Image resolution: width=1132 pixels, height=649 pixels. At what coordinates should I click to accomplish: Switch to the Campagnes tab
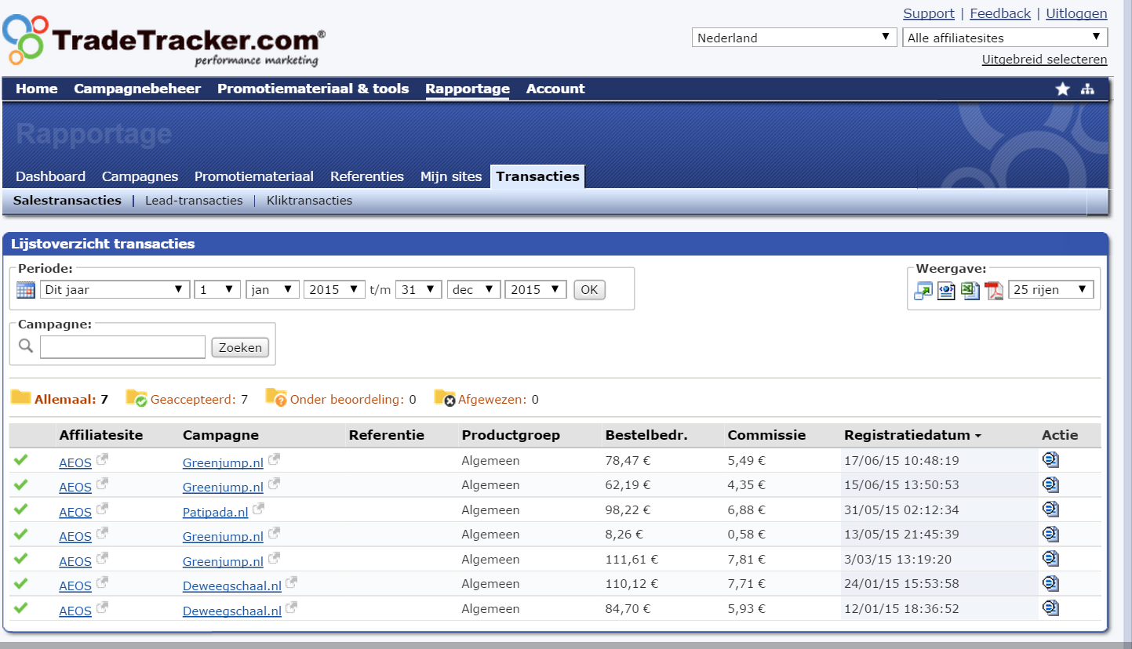[140, 176]
